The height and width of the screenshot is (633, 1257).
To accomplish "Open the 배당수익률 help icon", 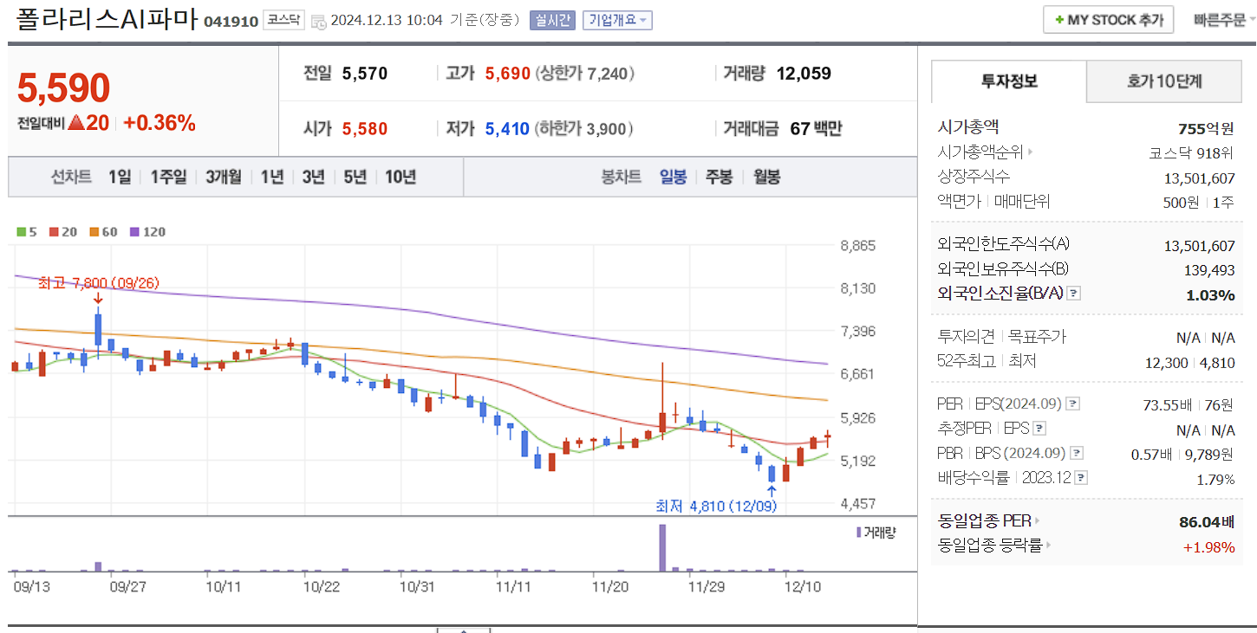I will click(1079, 477).
